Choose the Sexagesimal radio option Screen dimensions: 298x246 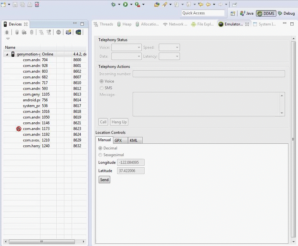tap(101, 155)
